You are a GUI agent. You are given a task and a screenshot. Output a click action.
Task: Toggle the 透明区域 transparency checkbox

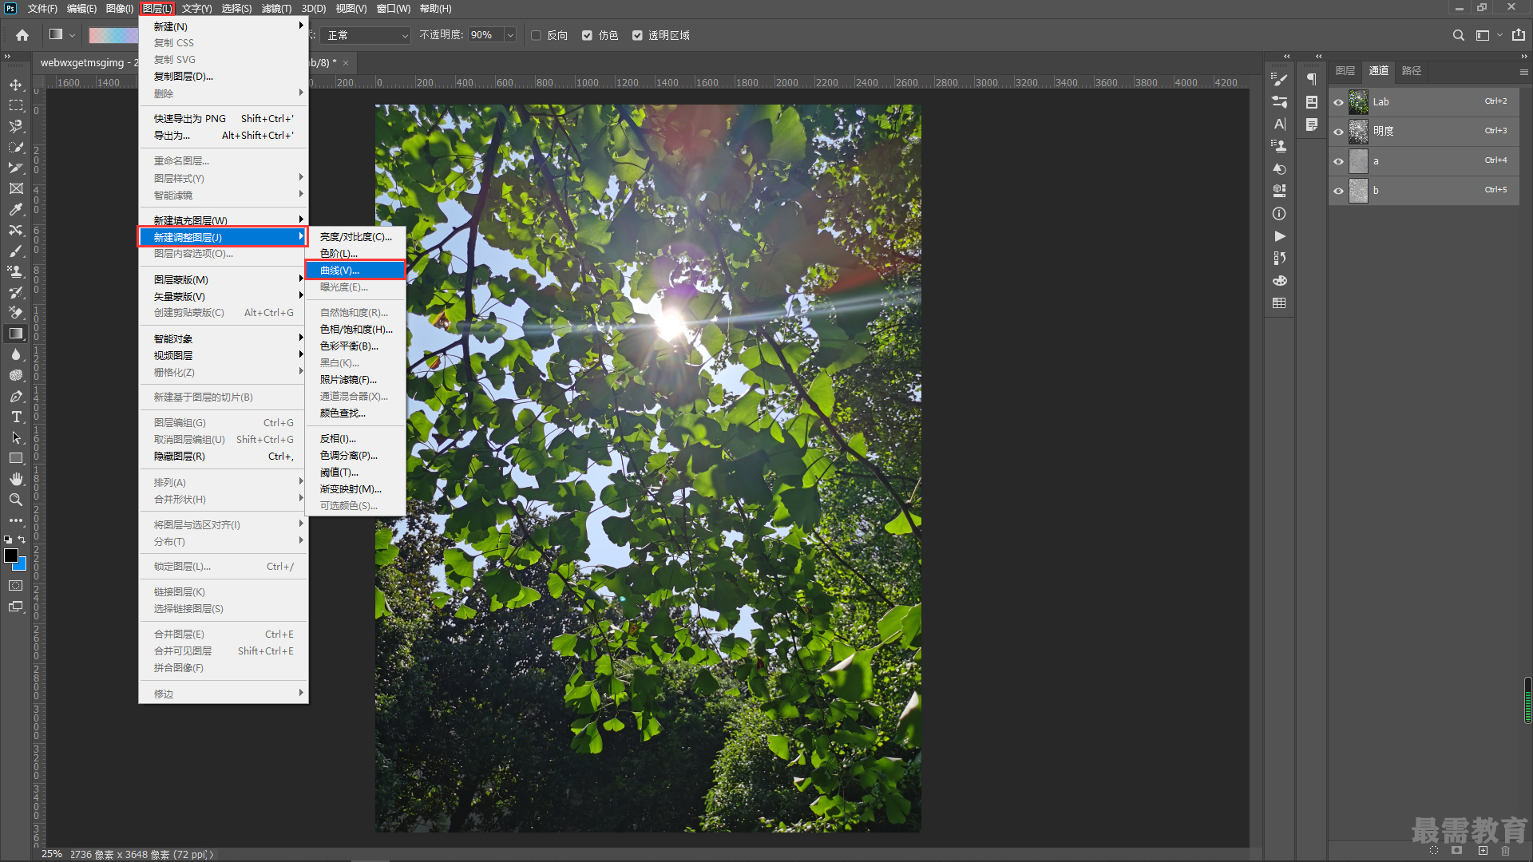(x=637, y=35)
